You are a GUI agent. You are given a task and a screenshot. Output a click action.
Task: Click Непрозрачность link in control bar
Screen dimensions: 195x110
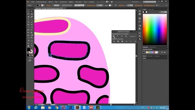(x=91, y=5)
